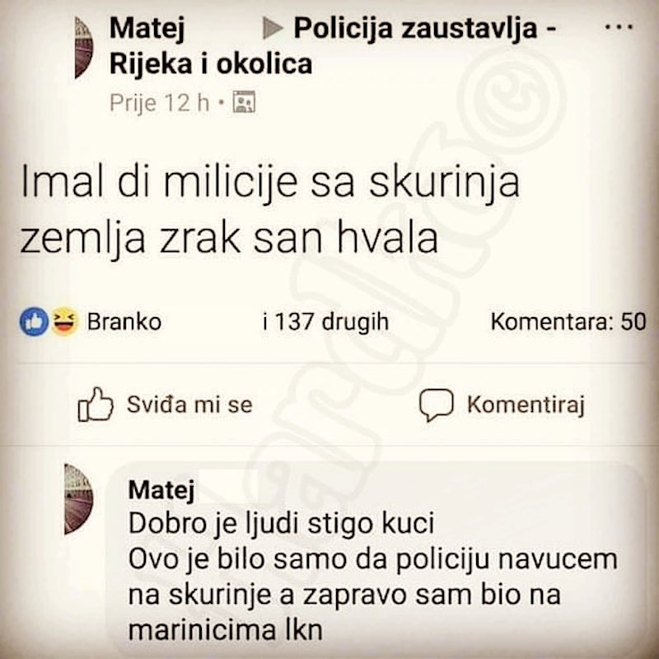
Task: Click the speech bubble comment icon
Action: coord(437,405)
